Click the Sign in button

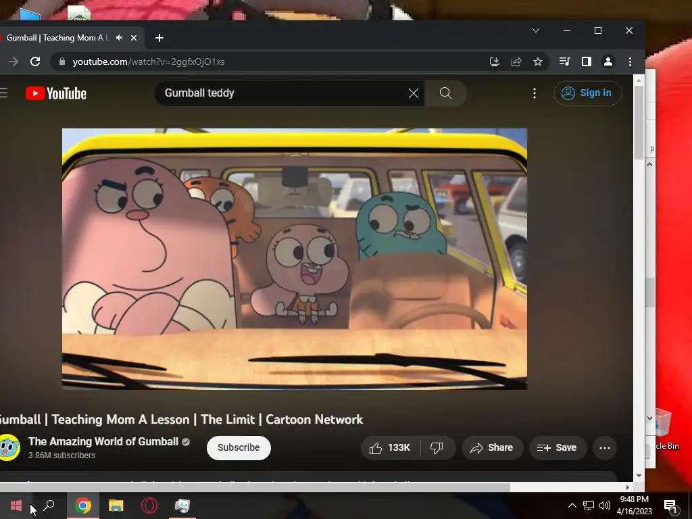point(587,93)
